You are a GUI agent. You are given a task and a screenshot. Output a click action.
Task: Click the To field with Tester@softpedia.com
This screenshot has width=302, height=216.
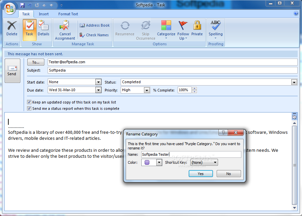pyautogui.click(x=172, y=62)
